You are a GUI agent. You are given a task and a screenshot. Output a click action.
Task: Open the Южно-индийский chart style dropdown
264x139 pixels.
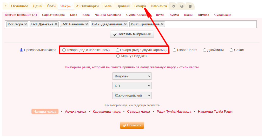pyautogui.click(x=132, y=95)
